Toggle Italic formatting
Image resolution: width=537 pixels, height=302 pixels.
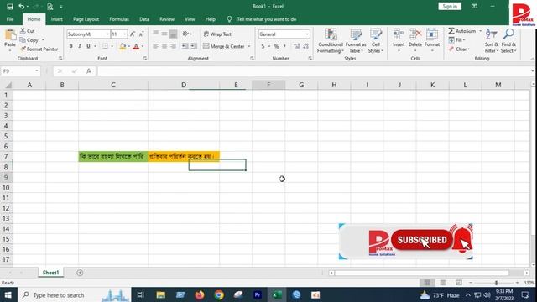click(80, 46)
